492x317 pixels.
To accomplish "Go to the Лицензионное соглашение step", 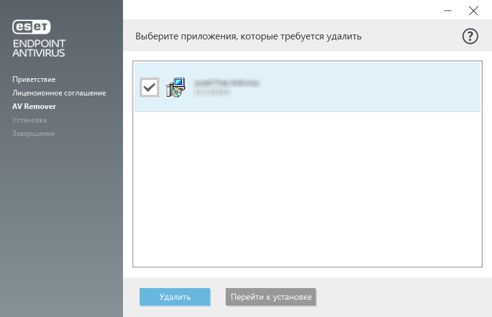I will [x=59, y=93].
